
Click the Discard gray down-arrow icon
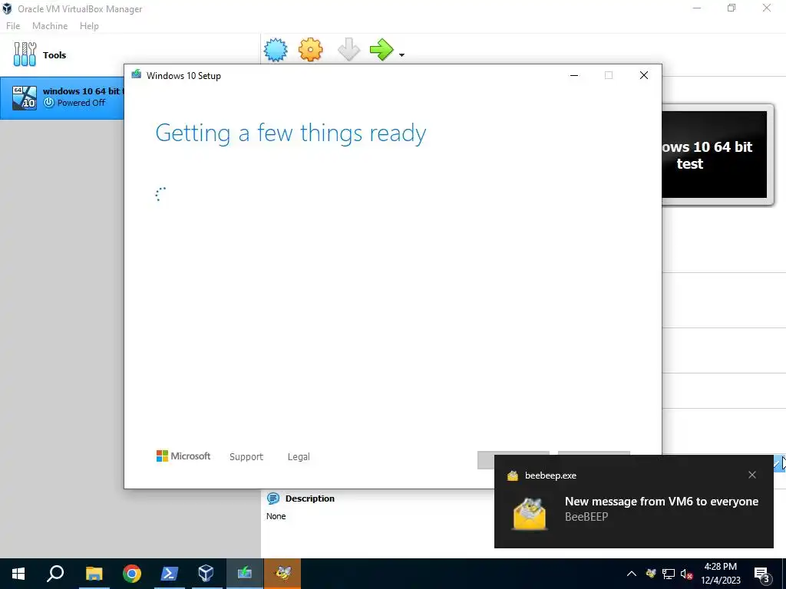click(x=348, y=50)
